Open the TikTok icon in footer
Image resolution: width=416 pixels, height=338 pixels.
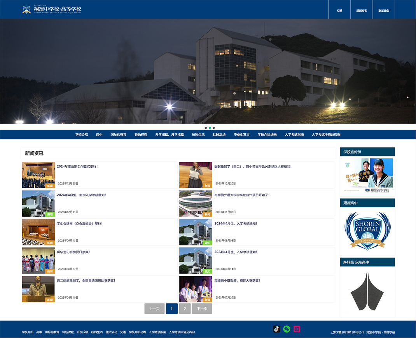click(276, 329)
